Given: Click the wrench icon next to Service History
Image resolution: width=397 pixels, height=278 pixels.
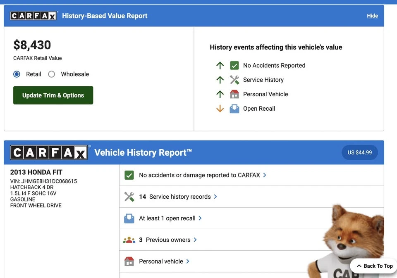Looking at the screenshot, I should pyautogui.click(x=234, y=80).
